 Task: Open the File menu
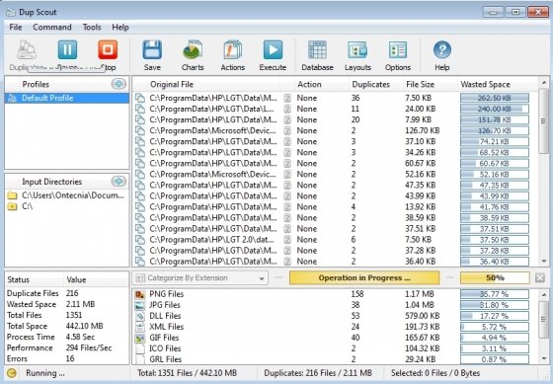click(16, 28)
